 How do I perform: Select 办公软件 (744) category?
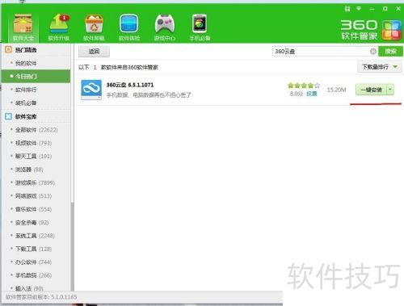click(x=33, y=262)
